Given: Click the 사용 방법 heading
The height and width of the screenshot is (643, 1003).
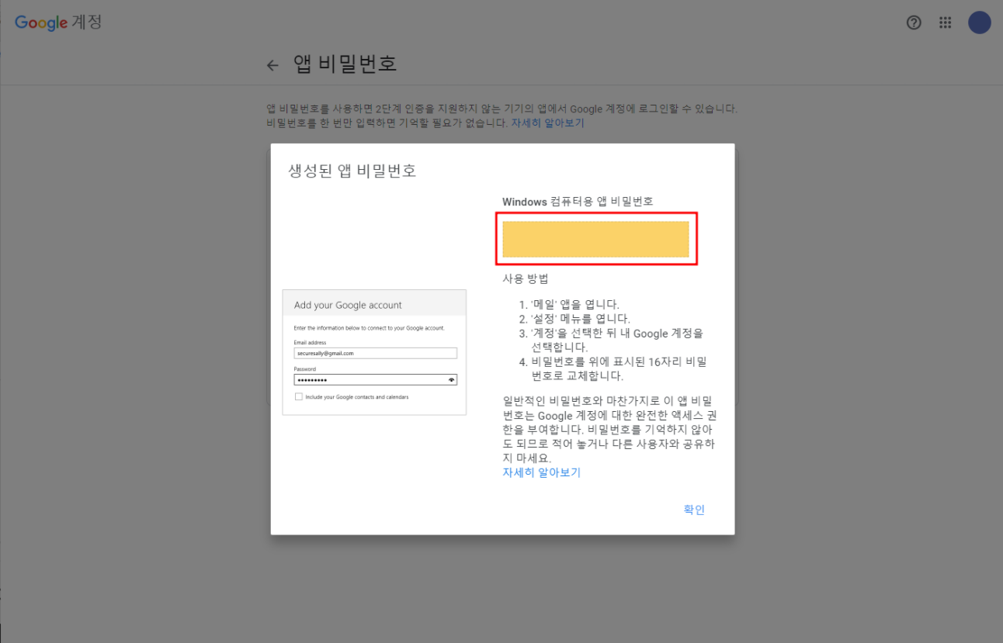Looking at the screenshot, I should click(526, 278).
